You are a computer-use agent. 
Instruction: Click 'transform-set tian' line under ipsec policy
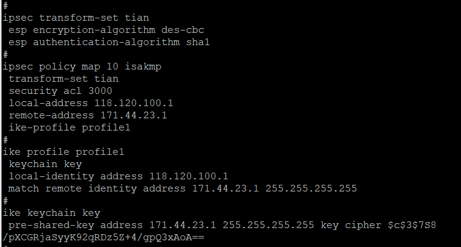(x=63, y=78)
